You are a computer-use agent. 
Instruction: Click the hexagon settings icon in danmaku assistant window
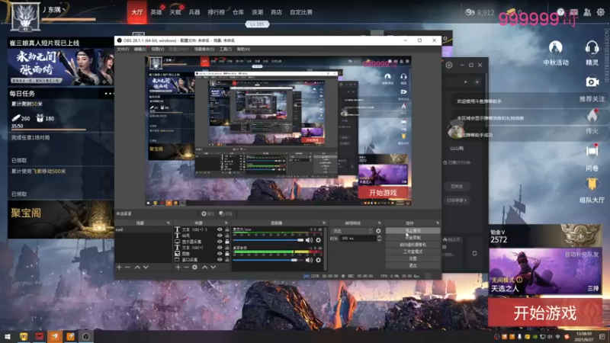click(449, 65)
